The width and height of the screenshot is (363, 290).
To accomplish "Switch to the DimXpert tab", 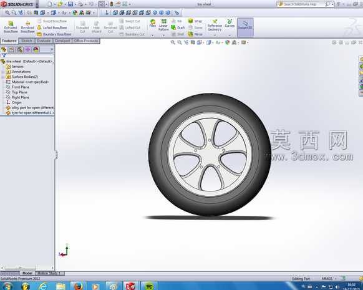I will (x=62, y=41).
